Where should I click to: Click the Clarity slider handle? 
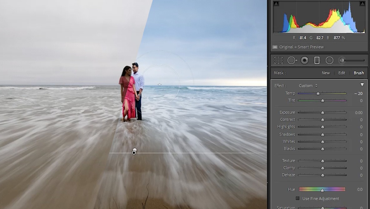323,168
